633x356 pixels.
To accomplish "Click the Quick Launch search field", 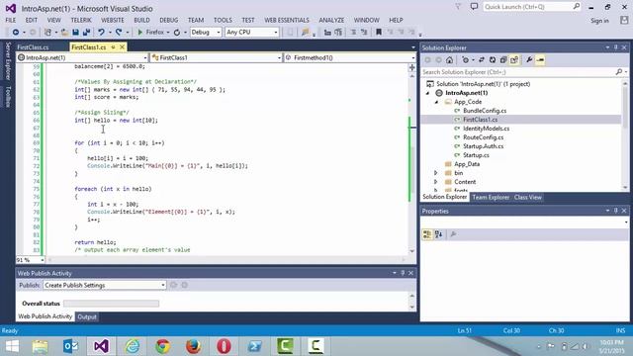I will [527, 7].
